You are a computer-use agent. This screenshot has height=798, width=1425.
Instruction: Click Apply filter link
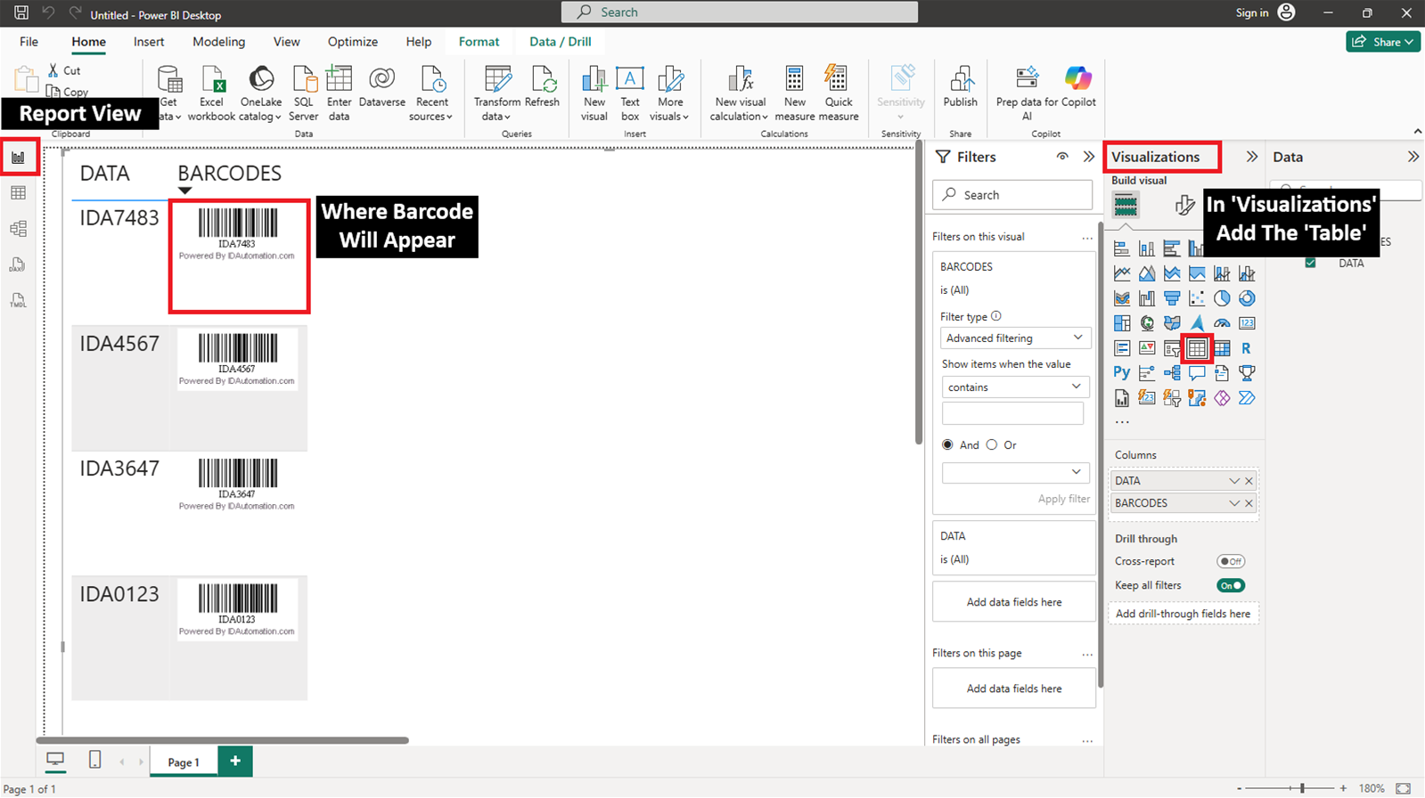[1063, 499]
